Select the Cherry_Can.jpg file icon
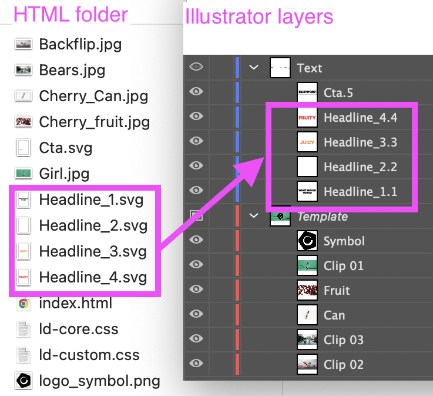The width and height of the screenshot is (433, 396). click(x=23, y=96)
